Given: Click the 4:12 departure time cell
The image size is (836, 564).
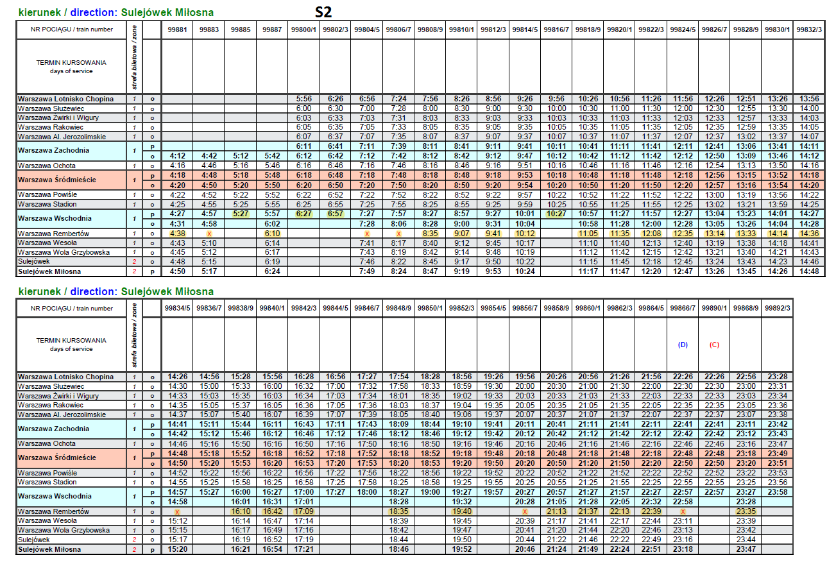Looking at the screenshot, I should coord(177,155).
